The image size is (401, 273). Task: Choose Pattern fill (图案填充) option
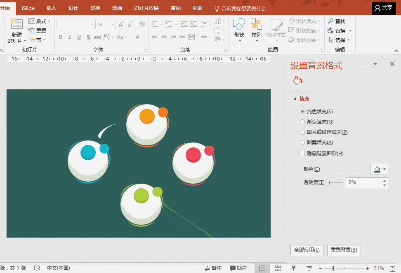[302, 142]
